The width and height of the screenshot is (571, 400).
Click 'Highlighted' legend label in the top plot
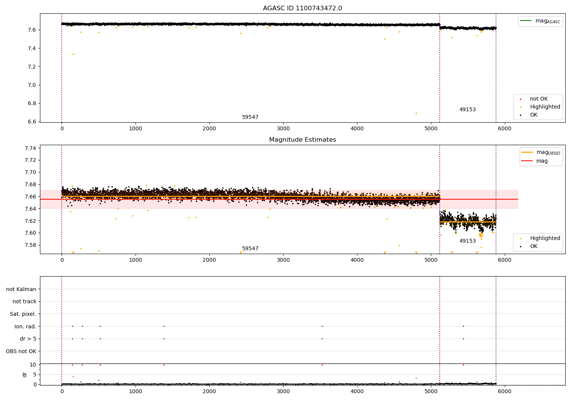pyautogui.click(x=545, y=107)
